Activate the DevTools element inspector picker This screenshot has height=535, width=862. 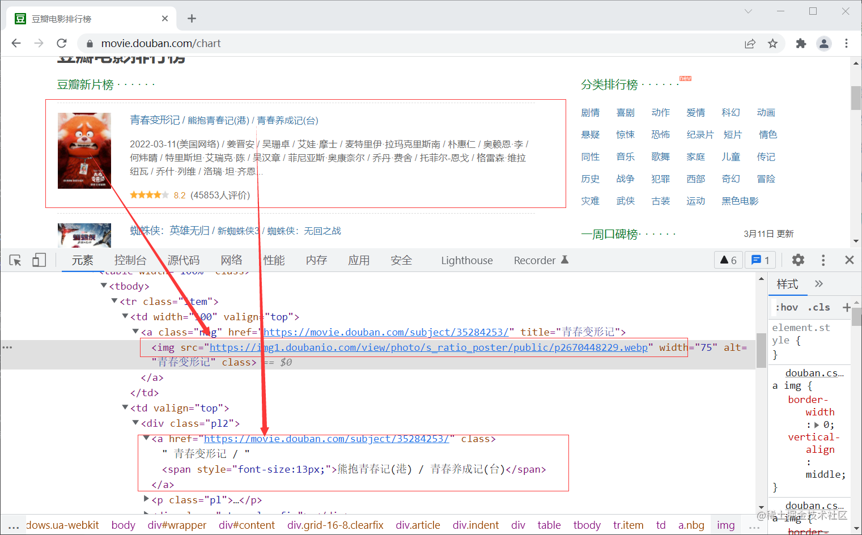click(x=15, y=260)
